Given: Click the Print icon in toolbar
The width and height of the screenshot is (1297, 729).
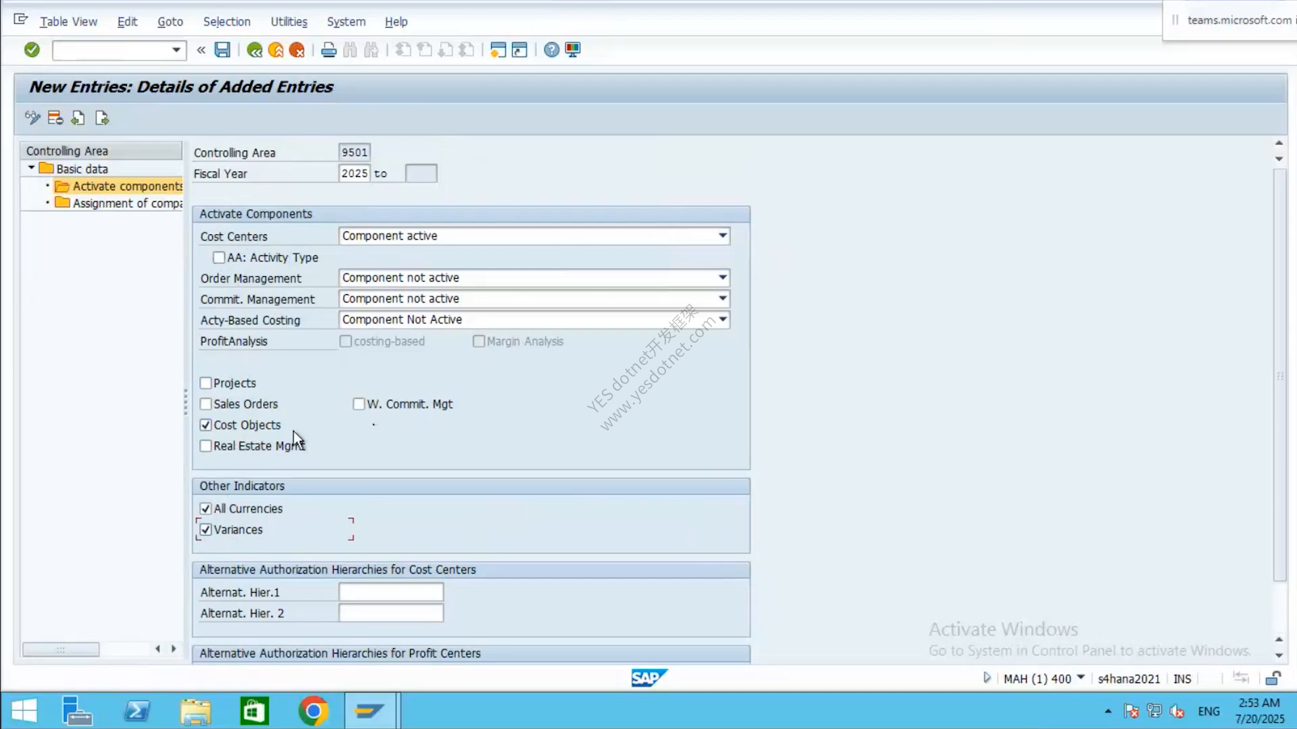Looking at the screenshot, I should [329, 50].
